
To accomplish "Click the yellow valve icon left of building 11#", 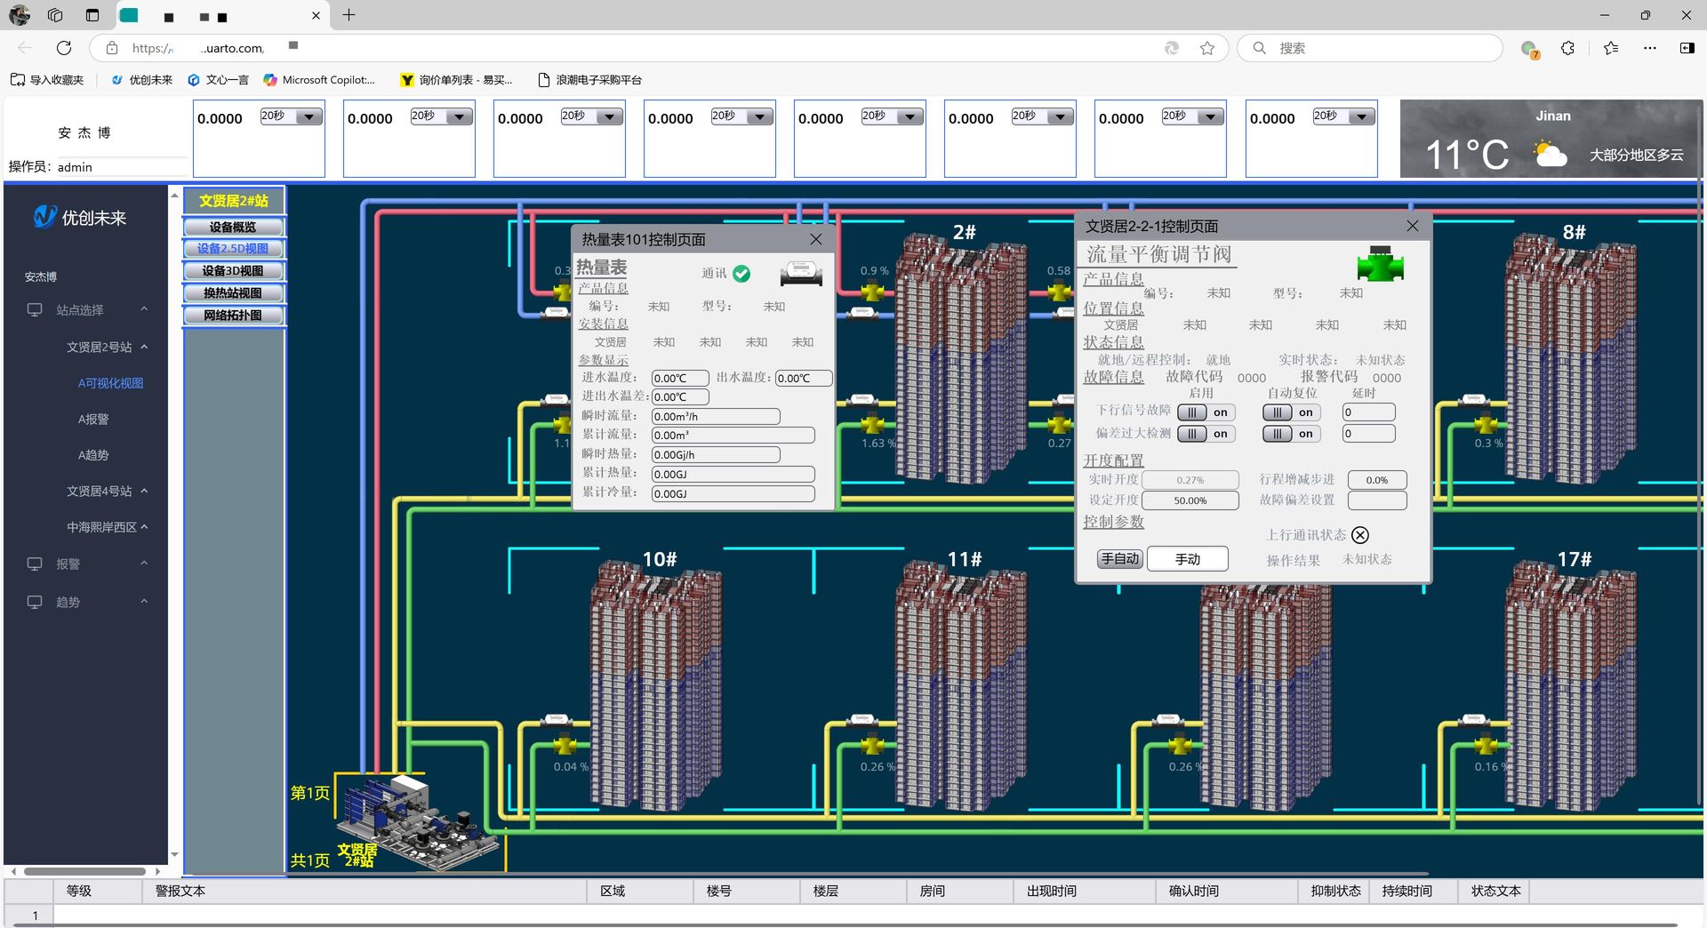I will pos(872,745).
